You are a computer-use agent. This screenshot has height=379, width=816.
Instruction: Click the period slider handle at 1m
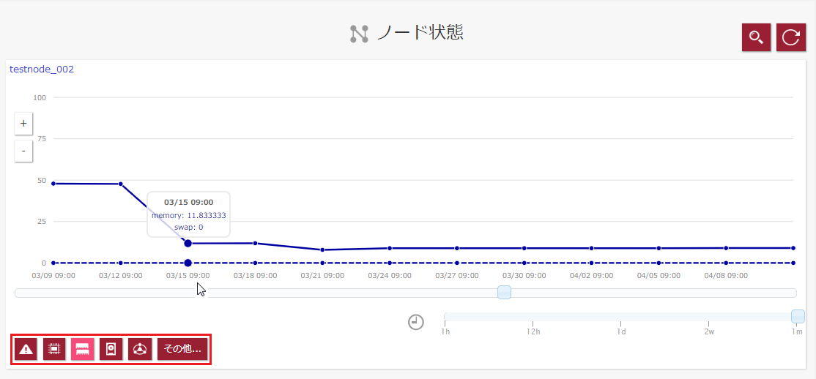tap(798, 316)
